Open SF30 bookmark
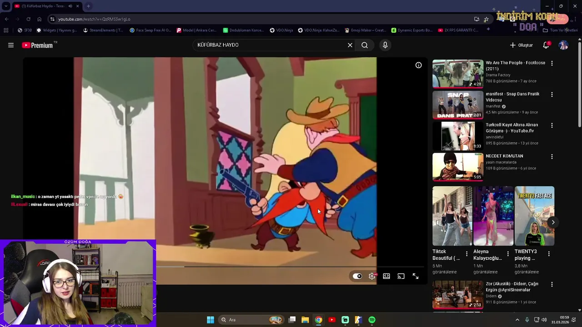The height and width of the screenshot is (327, 582). [x=25, y=30]
